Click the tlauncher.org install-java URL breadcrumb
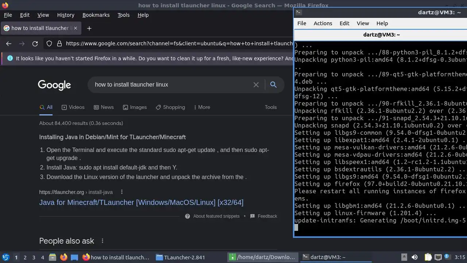The image size is (467, 263). [x=76, y=192]
